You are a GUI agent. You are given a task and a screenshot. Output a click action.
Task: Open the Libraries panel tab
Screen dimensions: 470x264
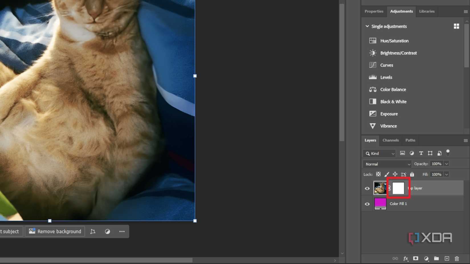click(427, 11)
